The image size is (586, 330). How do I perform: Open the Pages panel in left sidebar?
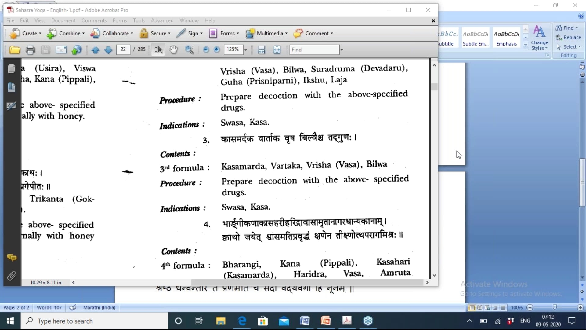(12, 68)
